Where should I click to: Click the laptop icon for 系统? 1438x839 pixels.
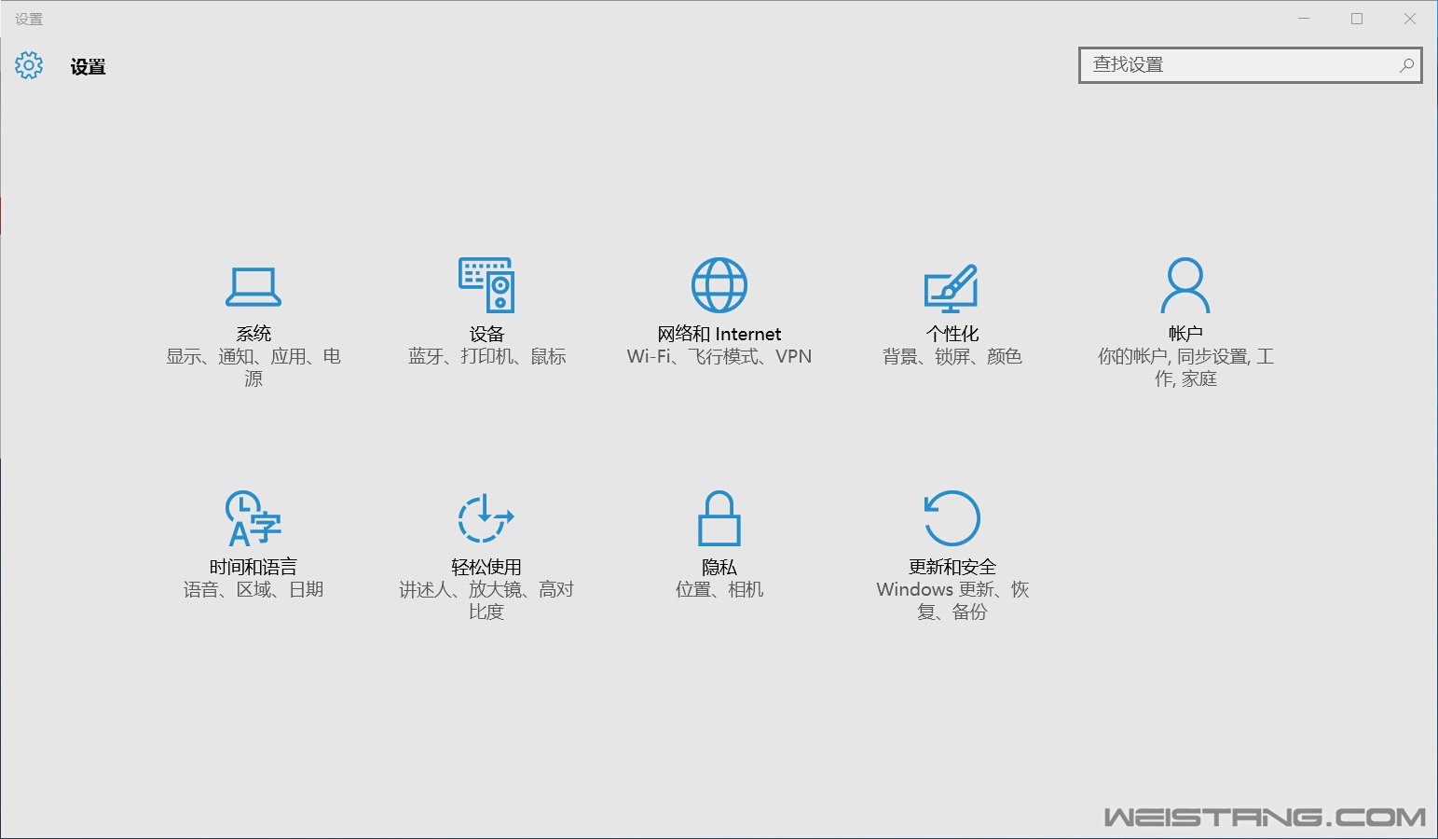253,286
